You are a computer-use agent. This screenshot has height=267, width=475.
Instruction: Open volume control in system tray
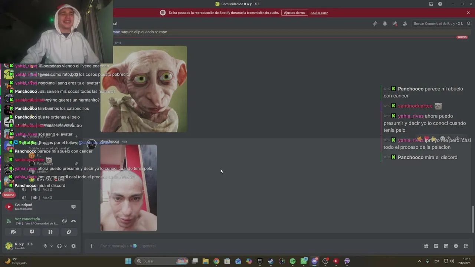click(x=452, y=261)
